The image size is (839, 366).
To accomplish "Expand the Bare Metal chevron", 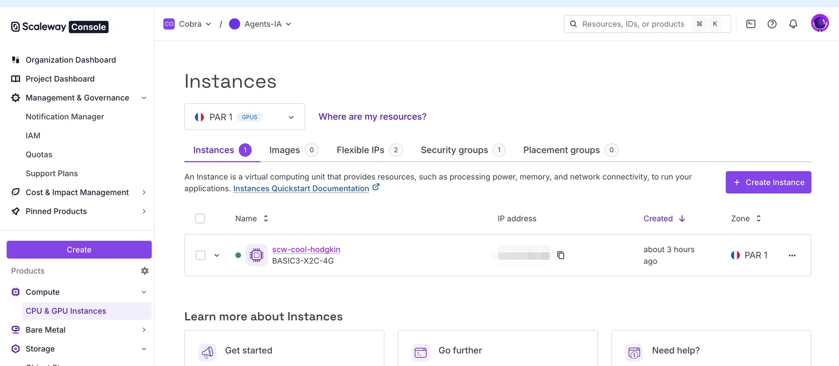I will tap(144, 330).
